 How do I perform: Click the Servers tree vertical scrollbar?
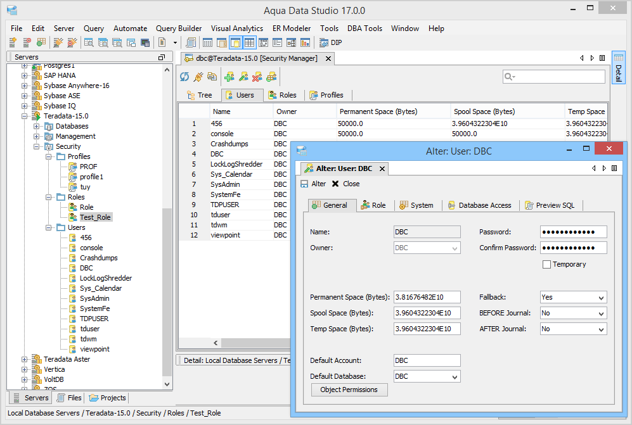pos(167,293)
